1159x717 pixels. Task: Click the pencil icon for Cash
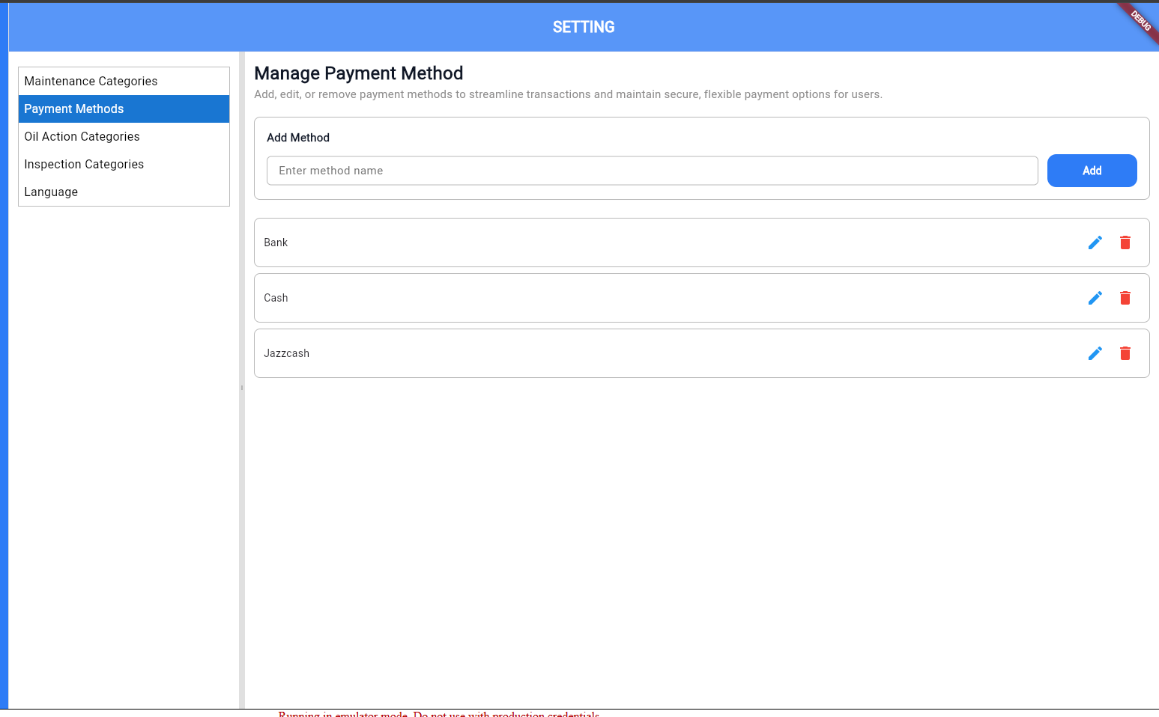point(1095,298)
